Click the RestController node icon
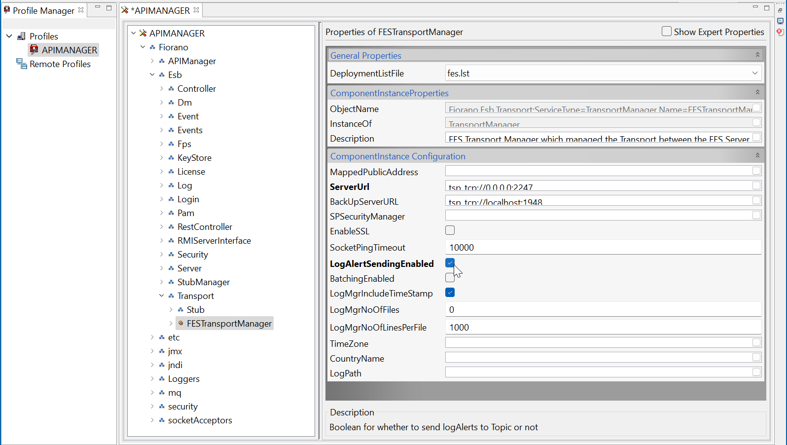The width and height of the screenshot is (787, 445). (171, 227)
